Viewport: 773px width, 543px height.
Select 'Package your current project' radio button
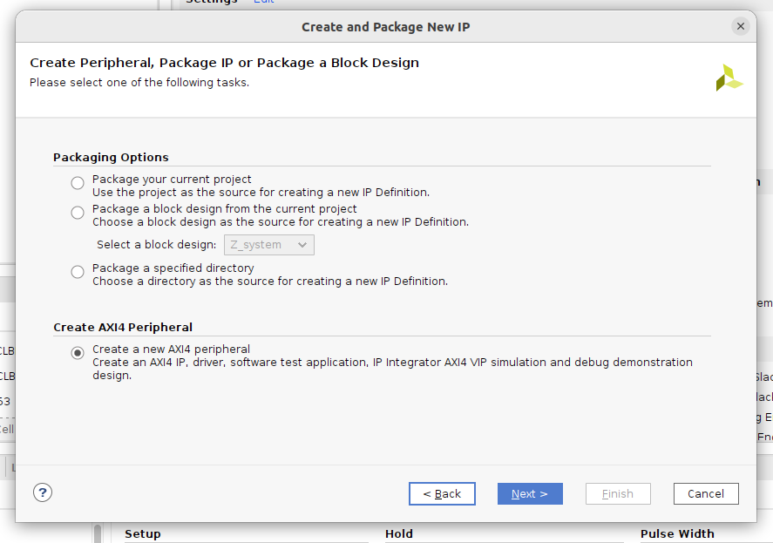(x=78, y=183)
